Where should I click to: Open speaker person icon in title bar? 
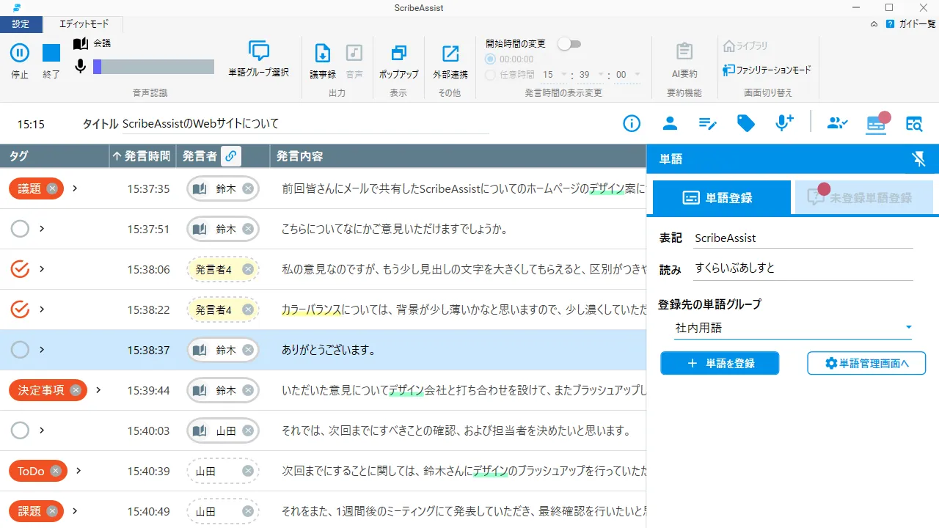[x=670, y=123]
